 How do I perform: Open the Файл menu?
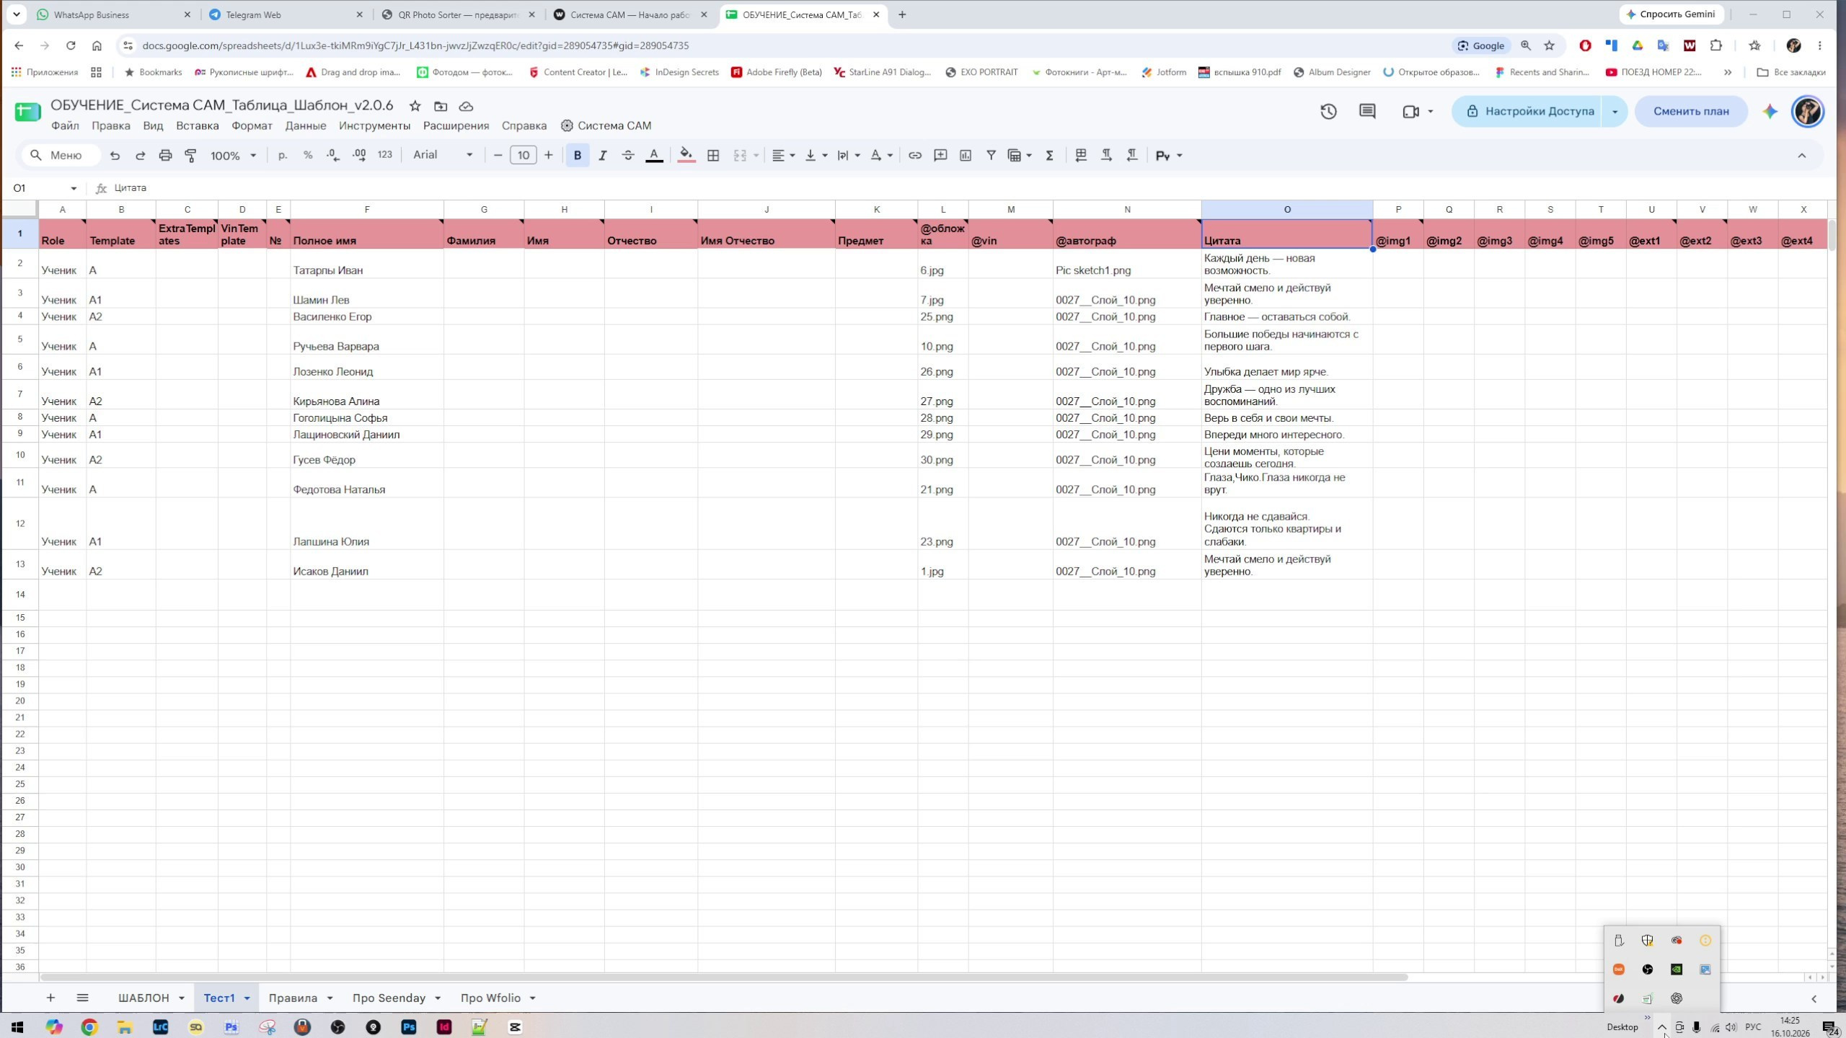[x=65, y=125]
